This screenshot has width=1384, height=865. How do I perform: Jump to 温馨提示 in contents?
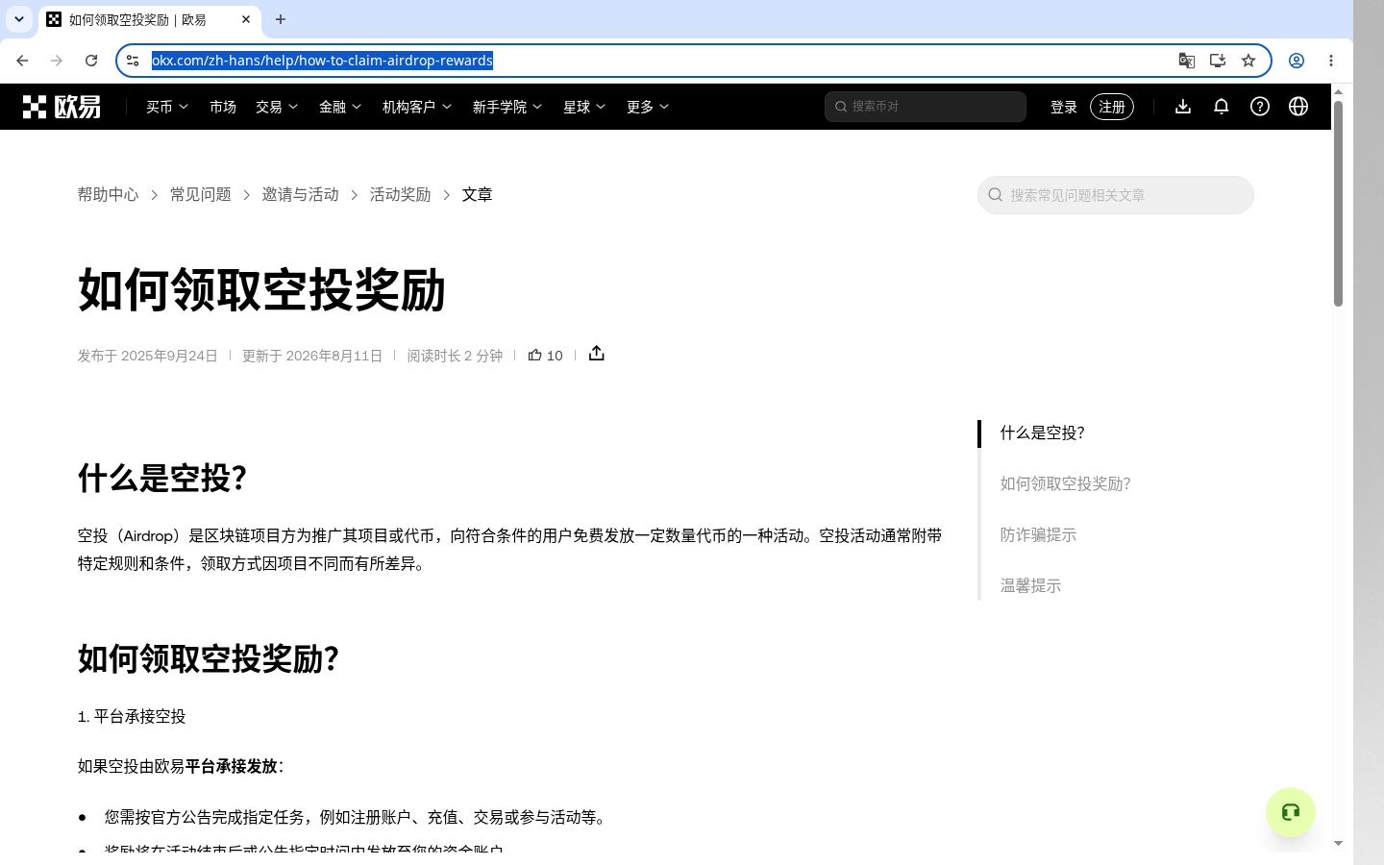pos(1031,586)
